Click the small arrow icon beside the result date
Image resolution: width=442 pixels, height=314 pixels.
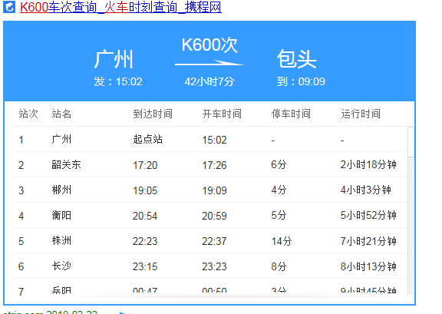point(124,312)
